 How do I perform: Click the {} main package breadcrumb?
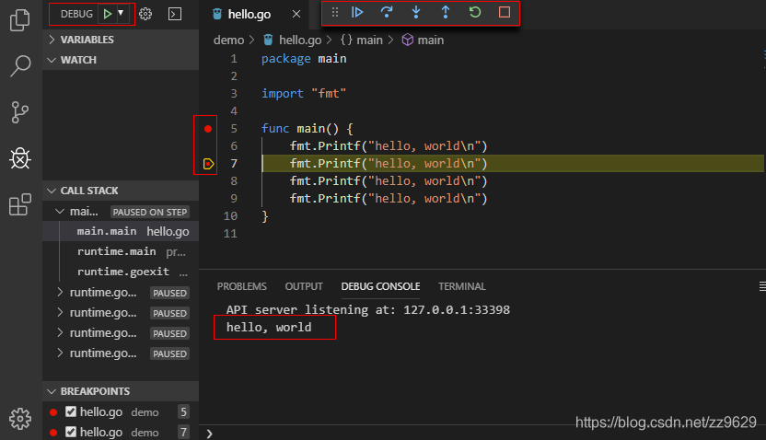(x=362, y=41)
